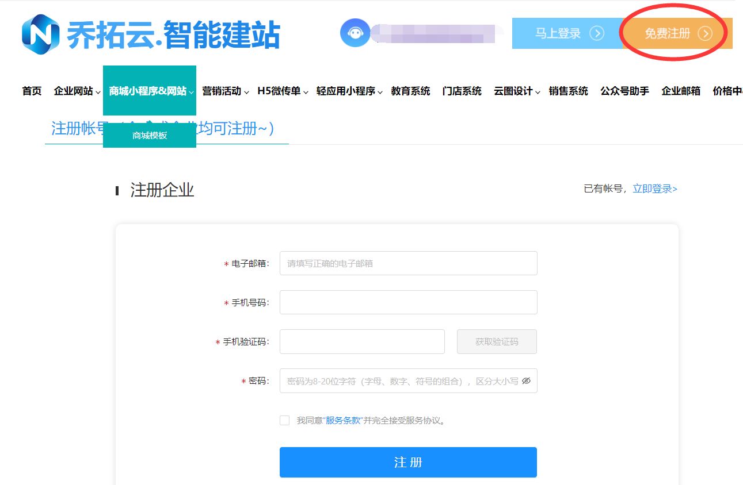The width and height of the screenshot is (743, 485).
Task: Click the 手机号码 phone input field
Action: [408, 302]
